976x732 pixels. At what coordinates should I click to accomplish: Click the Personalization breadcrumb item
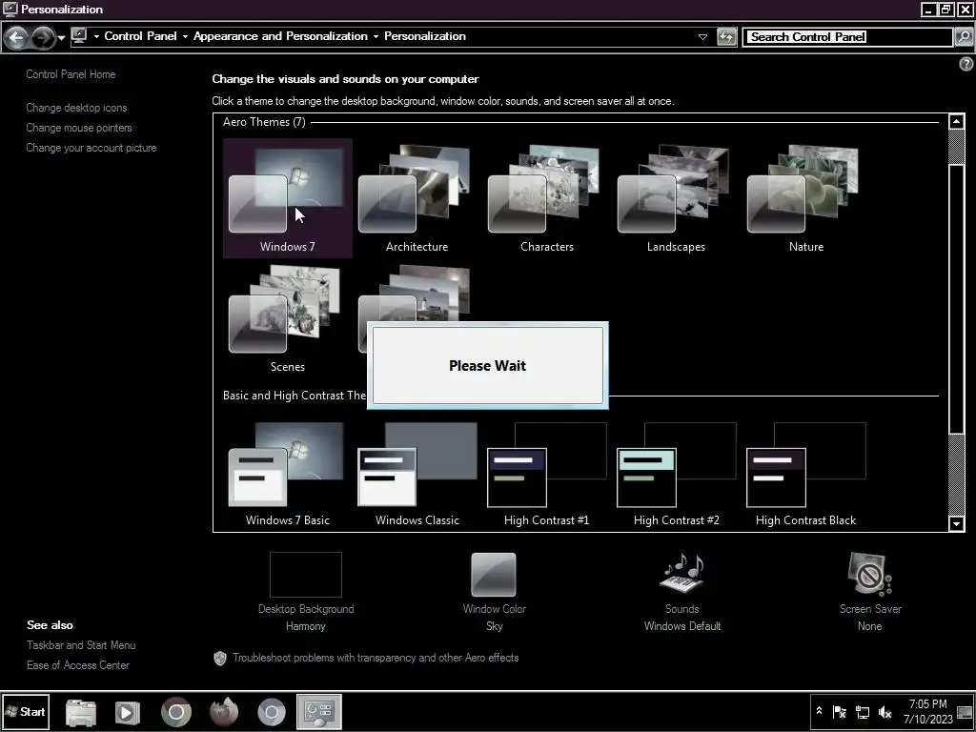[424, 36]
